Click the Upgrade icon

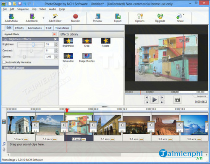(160, 18)
